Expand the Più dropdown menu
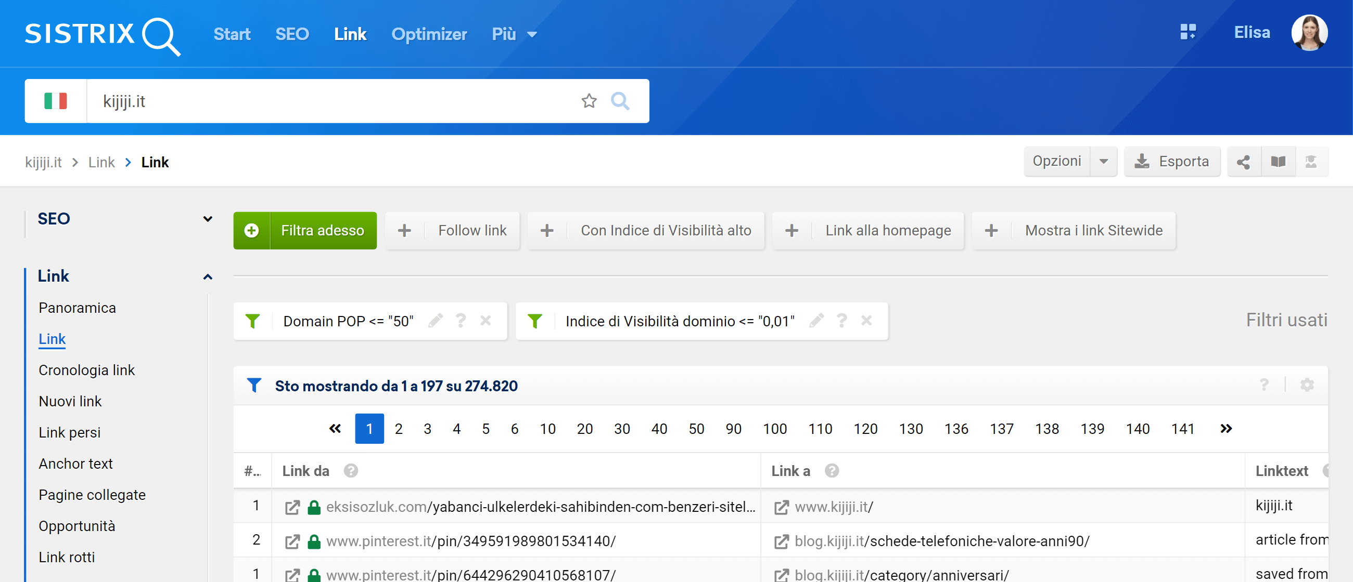 pos(514,34)
